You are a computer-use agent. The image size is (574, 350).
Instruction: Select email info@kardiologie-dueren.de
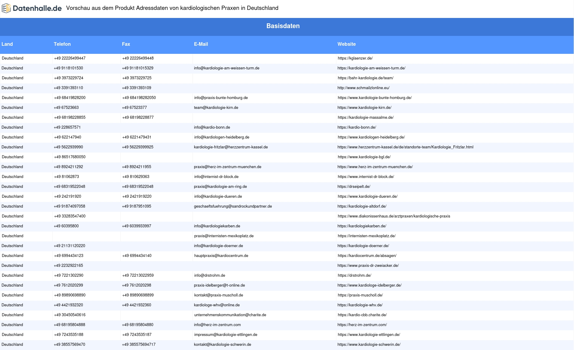click(x=218, y=197)
